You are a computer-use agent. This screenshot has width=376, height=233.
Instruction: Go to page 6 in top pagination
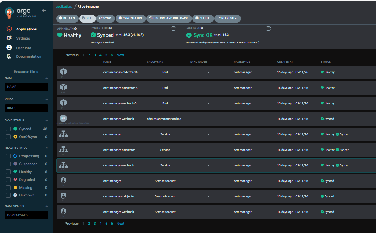(112, 55)
